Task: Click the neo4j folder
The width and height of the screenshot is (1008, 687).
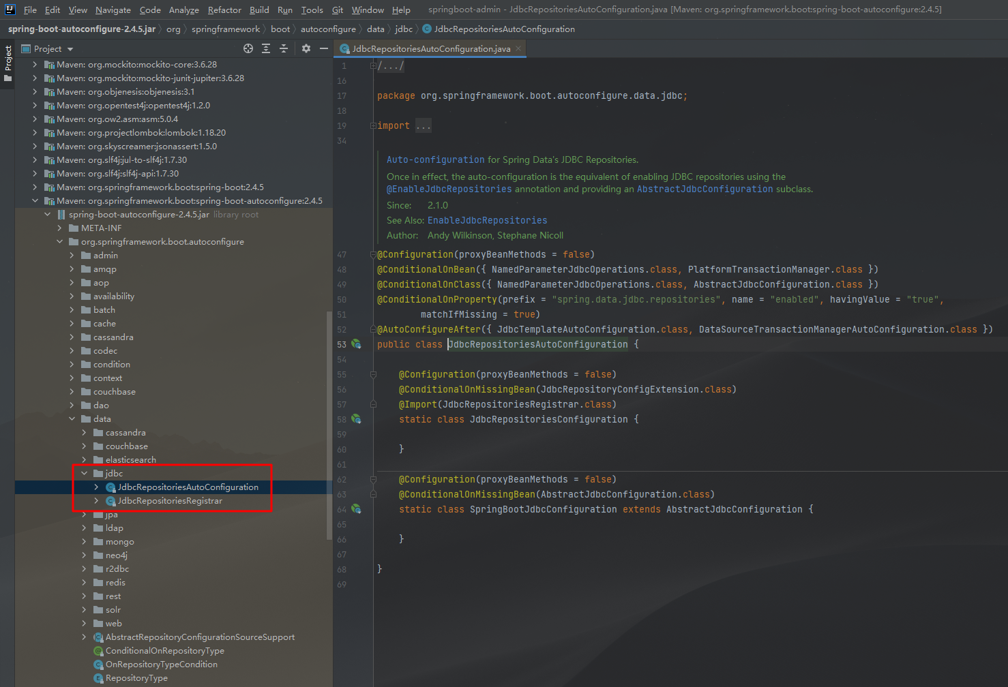Action: click(x=116, y=555)
